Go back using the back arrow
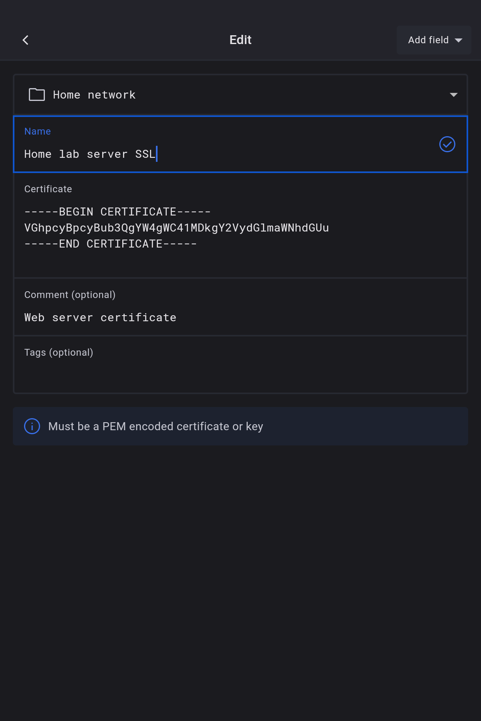The height and width of the screenshot is (721, 481). (x=26, y=40)
